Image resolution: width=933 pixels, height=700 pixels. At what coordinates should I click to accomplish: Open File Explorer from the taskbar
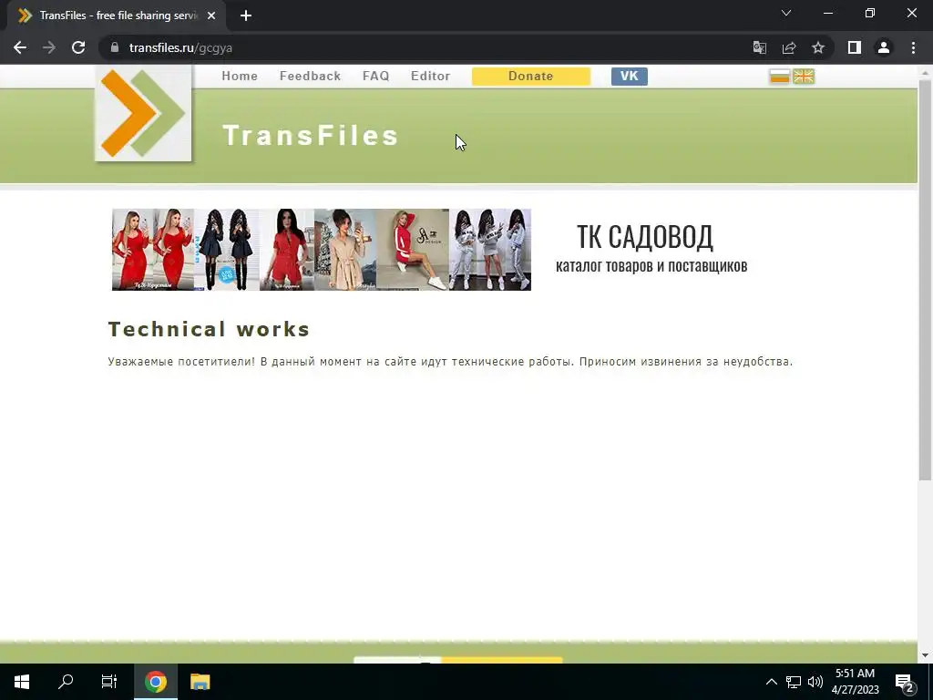pos(200,682)
